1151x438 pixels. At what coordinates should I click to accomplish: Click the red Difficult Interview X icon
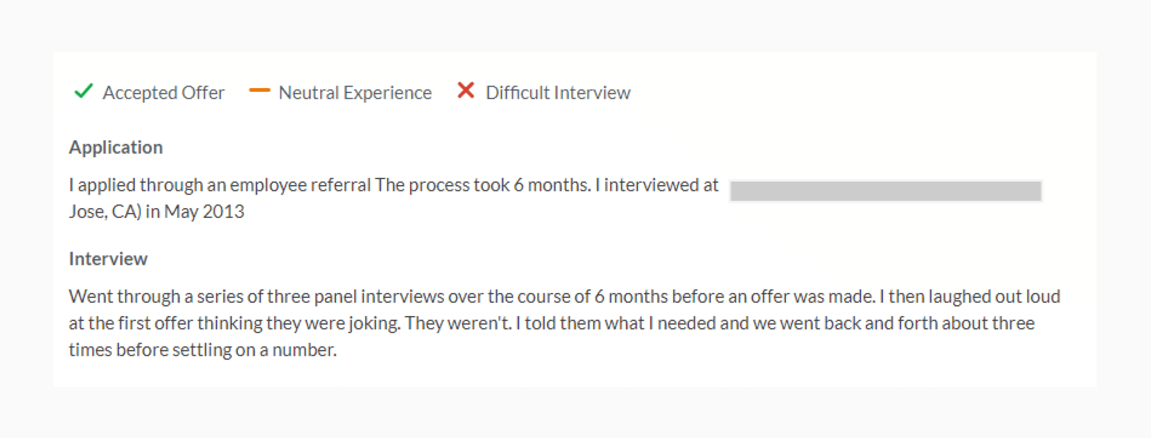click(466, 90)
